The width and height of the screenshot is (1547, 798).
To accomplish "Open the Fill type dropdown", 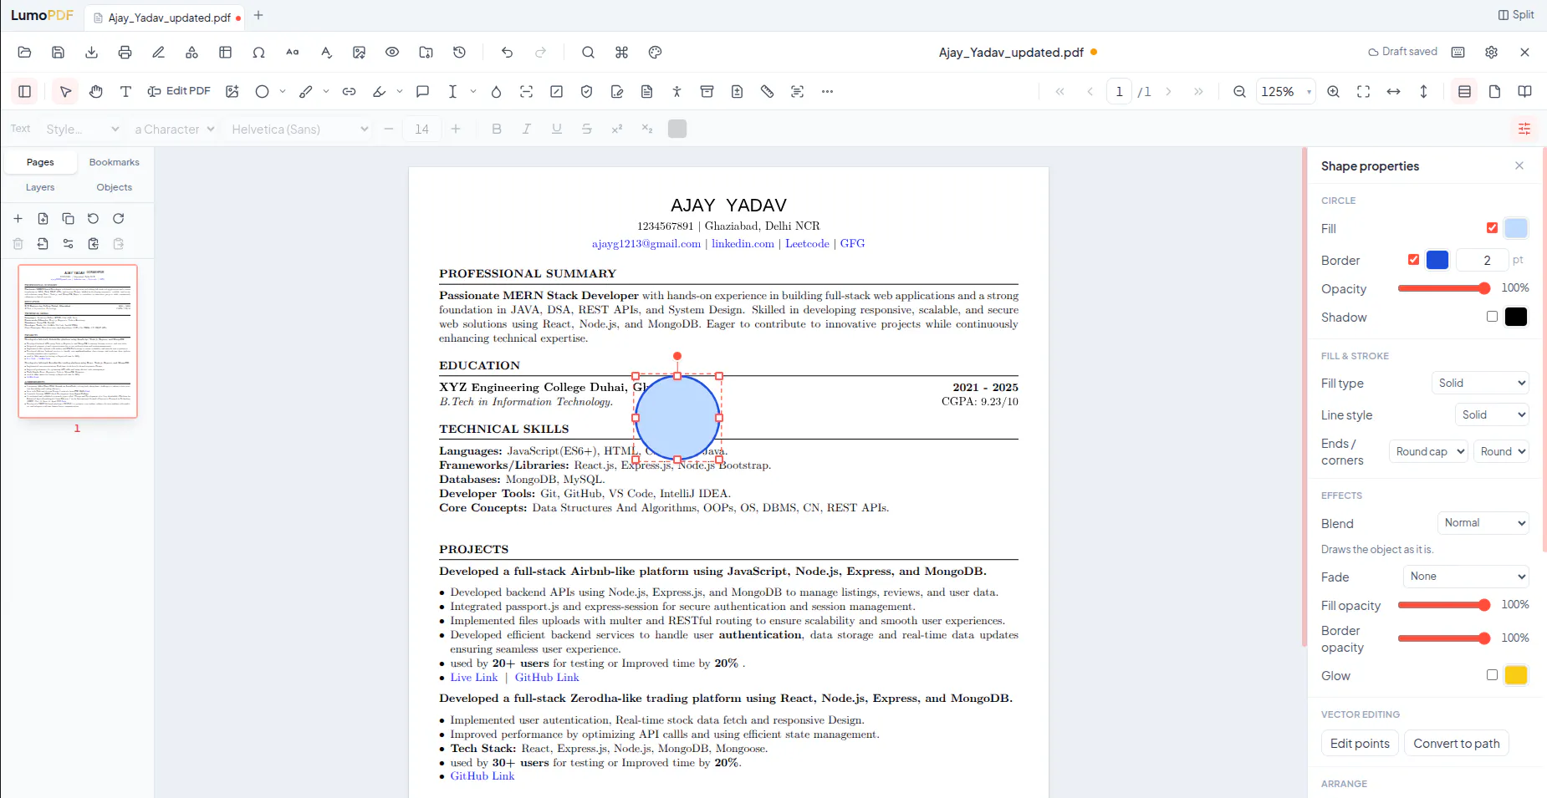I will 1480,384.
